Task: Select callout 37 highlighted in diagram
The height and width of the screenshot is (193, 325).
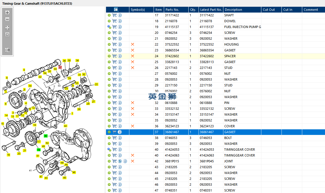Action: 60,67
